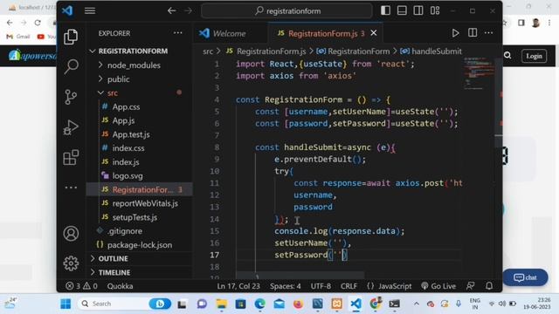Viewport: 559px width, 314px height.
Task: Open File Explorer from taskbar
Action: click(221, 304)
